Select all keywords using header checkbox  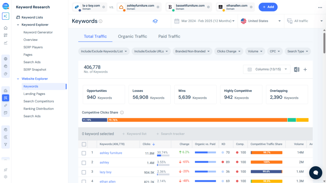[84, 144]
